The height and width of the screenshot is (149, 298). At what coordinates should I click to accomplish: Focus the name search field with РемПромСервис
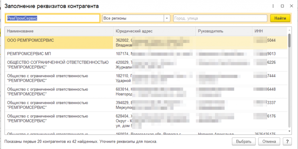click(x=52, y=18)
